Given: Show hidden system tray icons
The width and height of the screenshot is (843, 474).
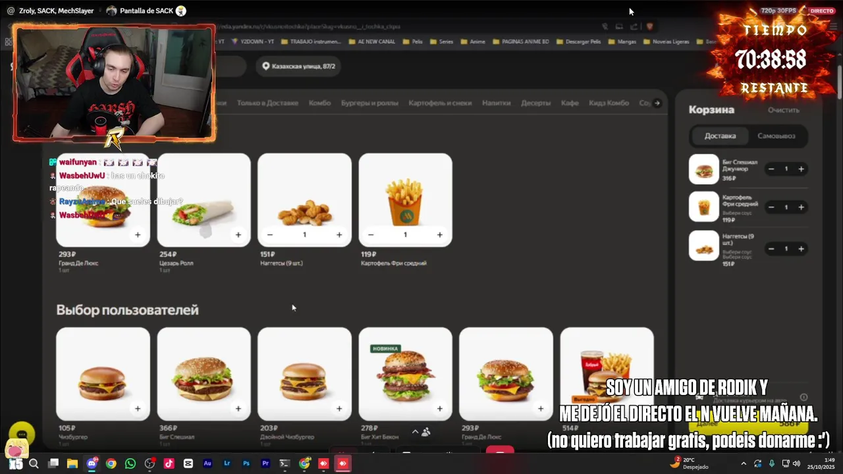Looking at the screenshot, I should [x=744, y=463].
